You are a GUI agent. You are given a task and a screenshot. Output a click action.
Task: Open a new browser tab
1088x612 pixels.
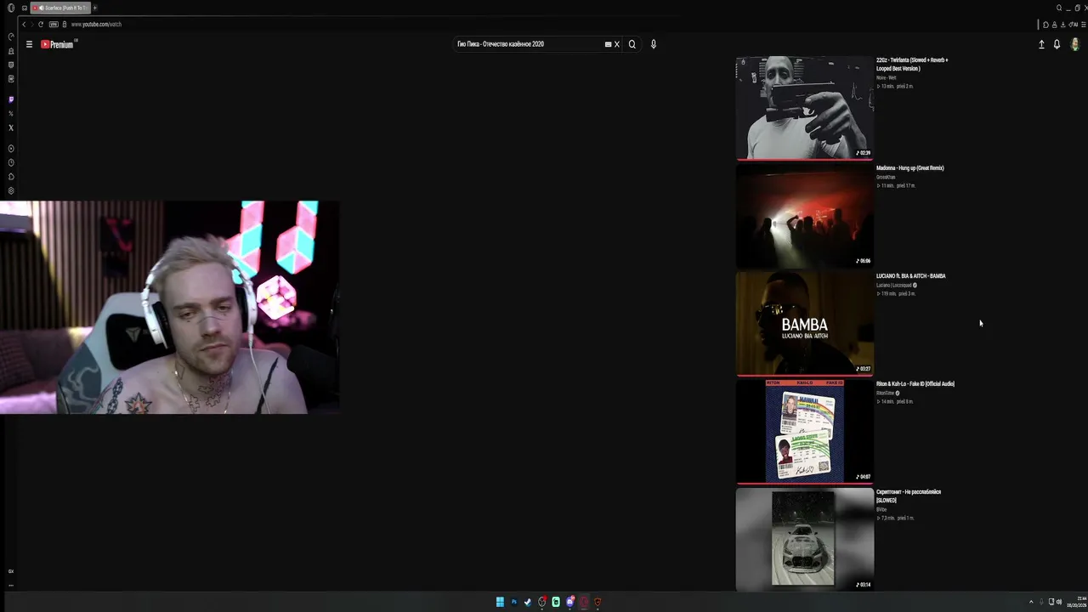tap(94, 8)
